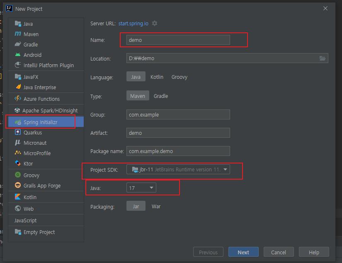Select Spring Initializr generator

[46, 122]
